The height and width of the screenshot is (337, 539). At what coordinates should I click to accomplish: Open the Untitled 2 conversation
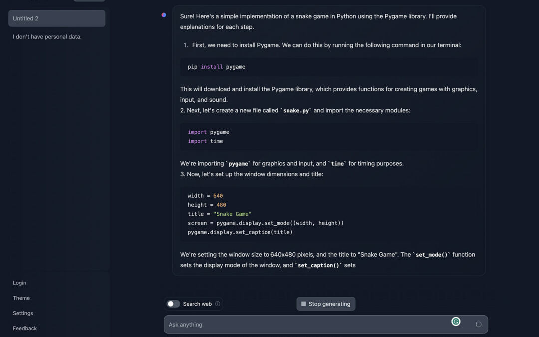[56, 18]
